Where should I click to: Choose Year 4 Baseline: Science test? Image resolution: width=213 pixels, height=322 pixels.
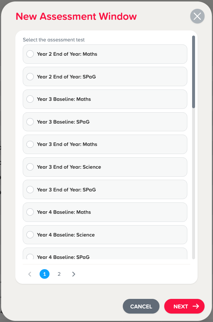tap(105, 235)
